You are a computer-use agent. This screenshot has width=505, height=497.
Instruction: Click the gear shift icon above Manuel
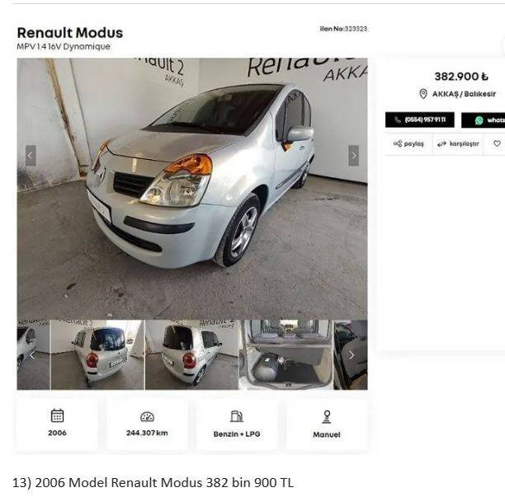[327, 416]
